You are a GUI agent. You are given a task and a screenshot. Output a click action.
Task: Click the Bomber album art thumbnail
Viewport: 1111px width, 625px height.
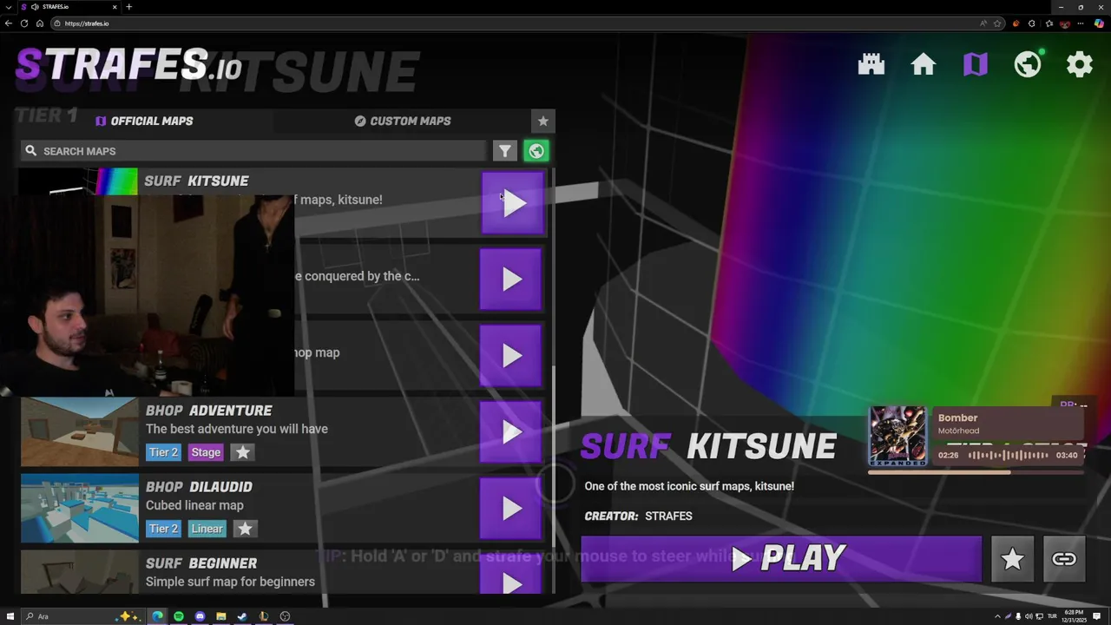897,436
